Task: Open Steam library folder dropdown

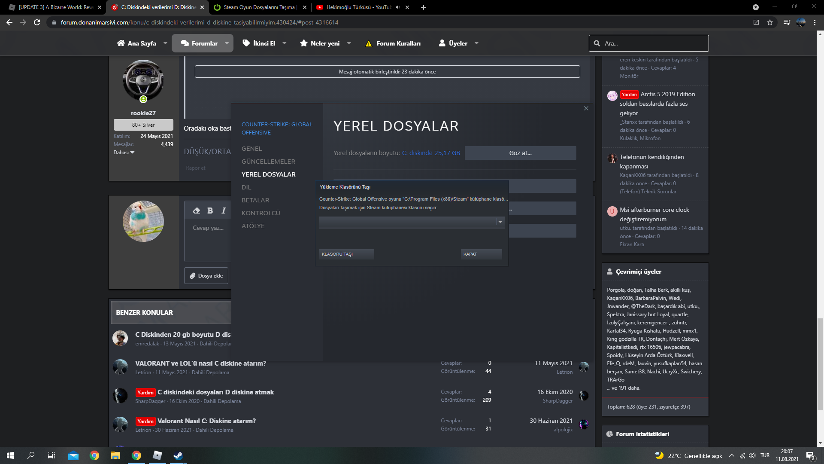Action: click(x=500, y=222)
